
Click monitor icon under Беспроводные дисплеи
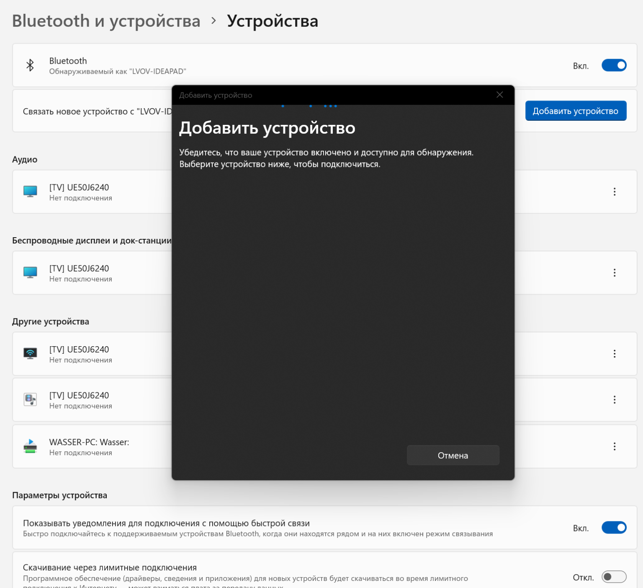coord(30,272)
